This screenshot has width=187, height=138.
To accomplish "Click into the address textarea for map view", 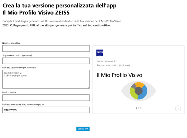I will [46, 79].
